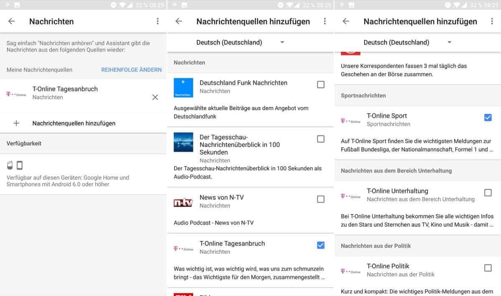Tap the Tagesschau thumbnail image

point(183,142)
